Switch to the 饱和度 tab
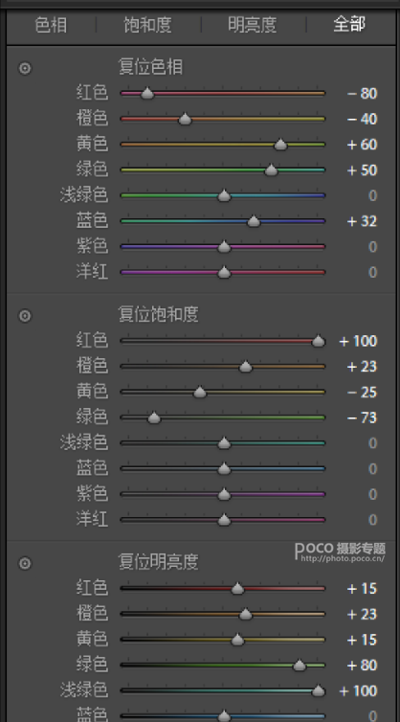The height and width of the screenshot is (722, 400). tap(147, 25)
